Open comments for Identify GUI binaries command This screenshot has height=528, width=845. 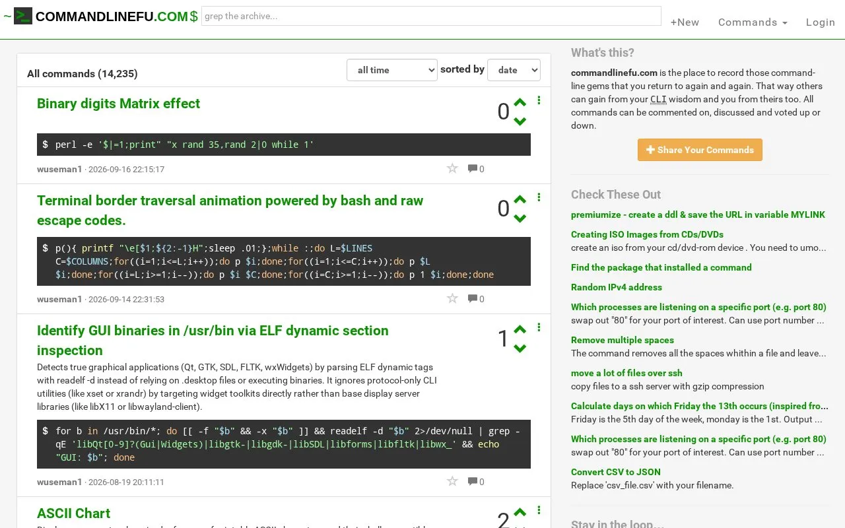[476, 482]
